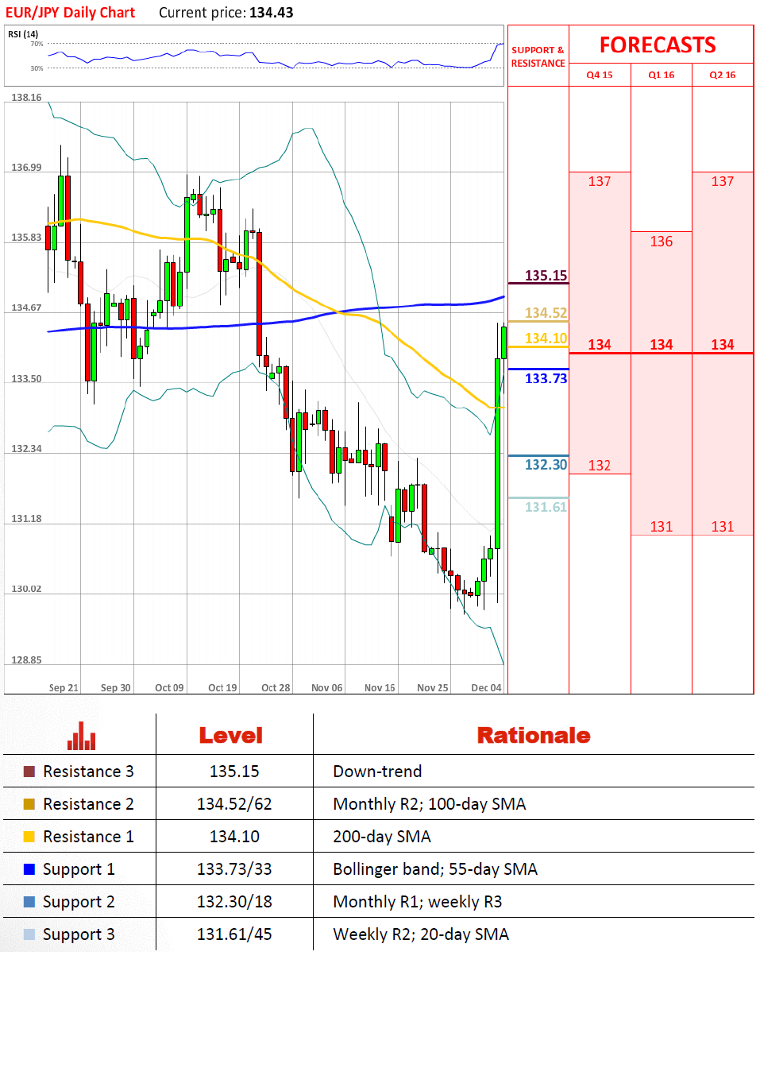Click the Support 2 row label
Viewport: 760px width, 1087px height.
coord(79,902)
